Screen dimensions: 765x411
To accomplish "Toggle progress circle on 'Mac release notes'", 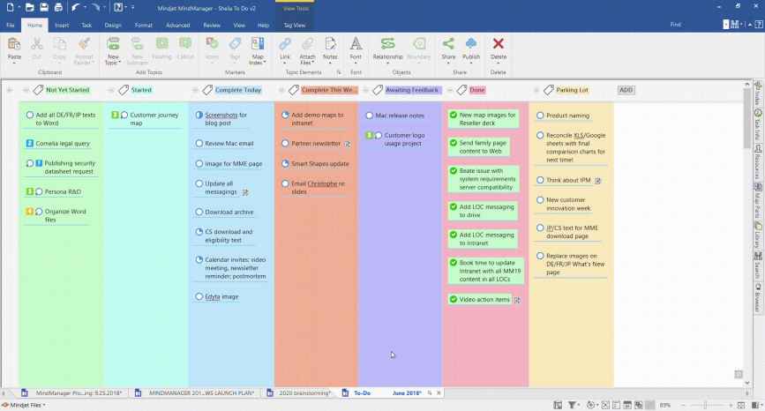I will [x=368, y=116].
